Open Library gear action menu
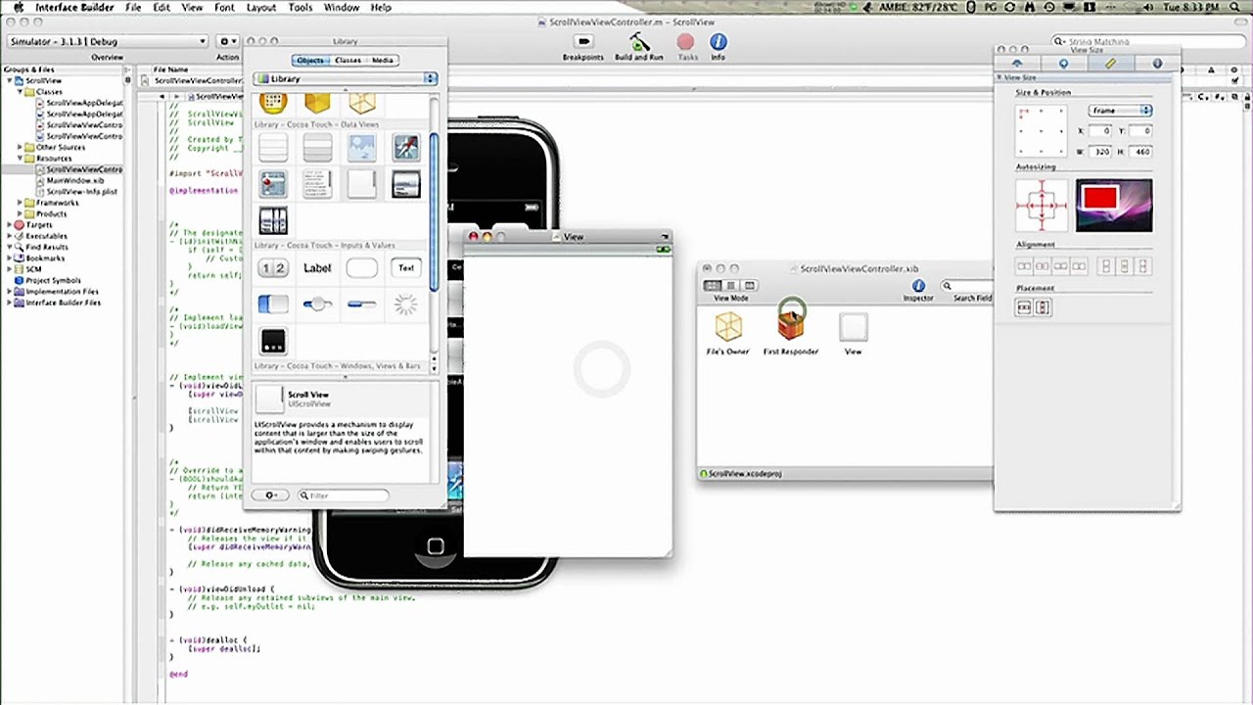The height and width of the screenshot is (705, 1253). pyautogui.click(x=272, y=495)
